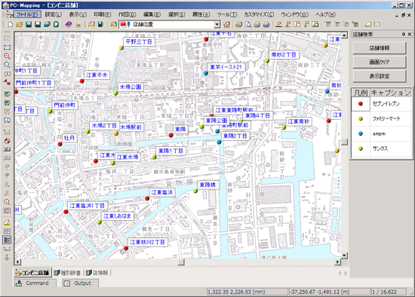Click the 東京イースト21 store label
The image size is (415, 297).
pyautogui.click(x=226, y=67)
